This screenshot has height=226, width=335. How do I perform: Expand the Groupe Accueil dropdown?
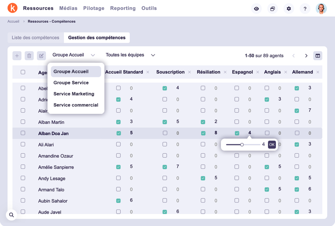point(74,55)
